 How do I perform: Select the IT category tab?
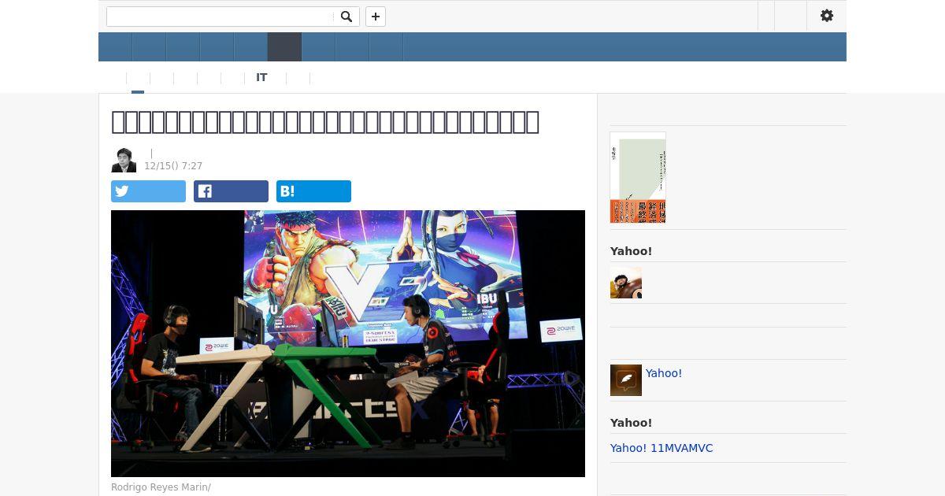261,78
